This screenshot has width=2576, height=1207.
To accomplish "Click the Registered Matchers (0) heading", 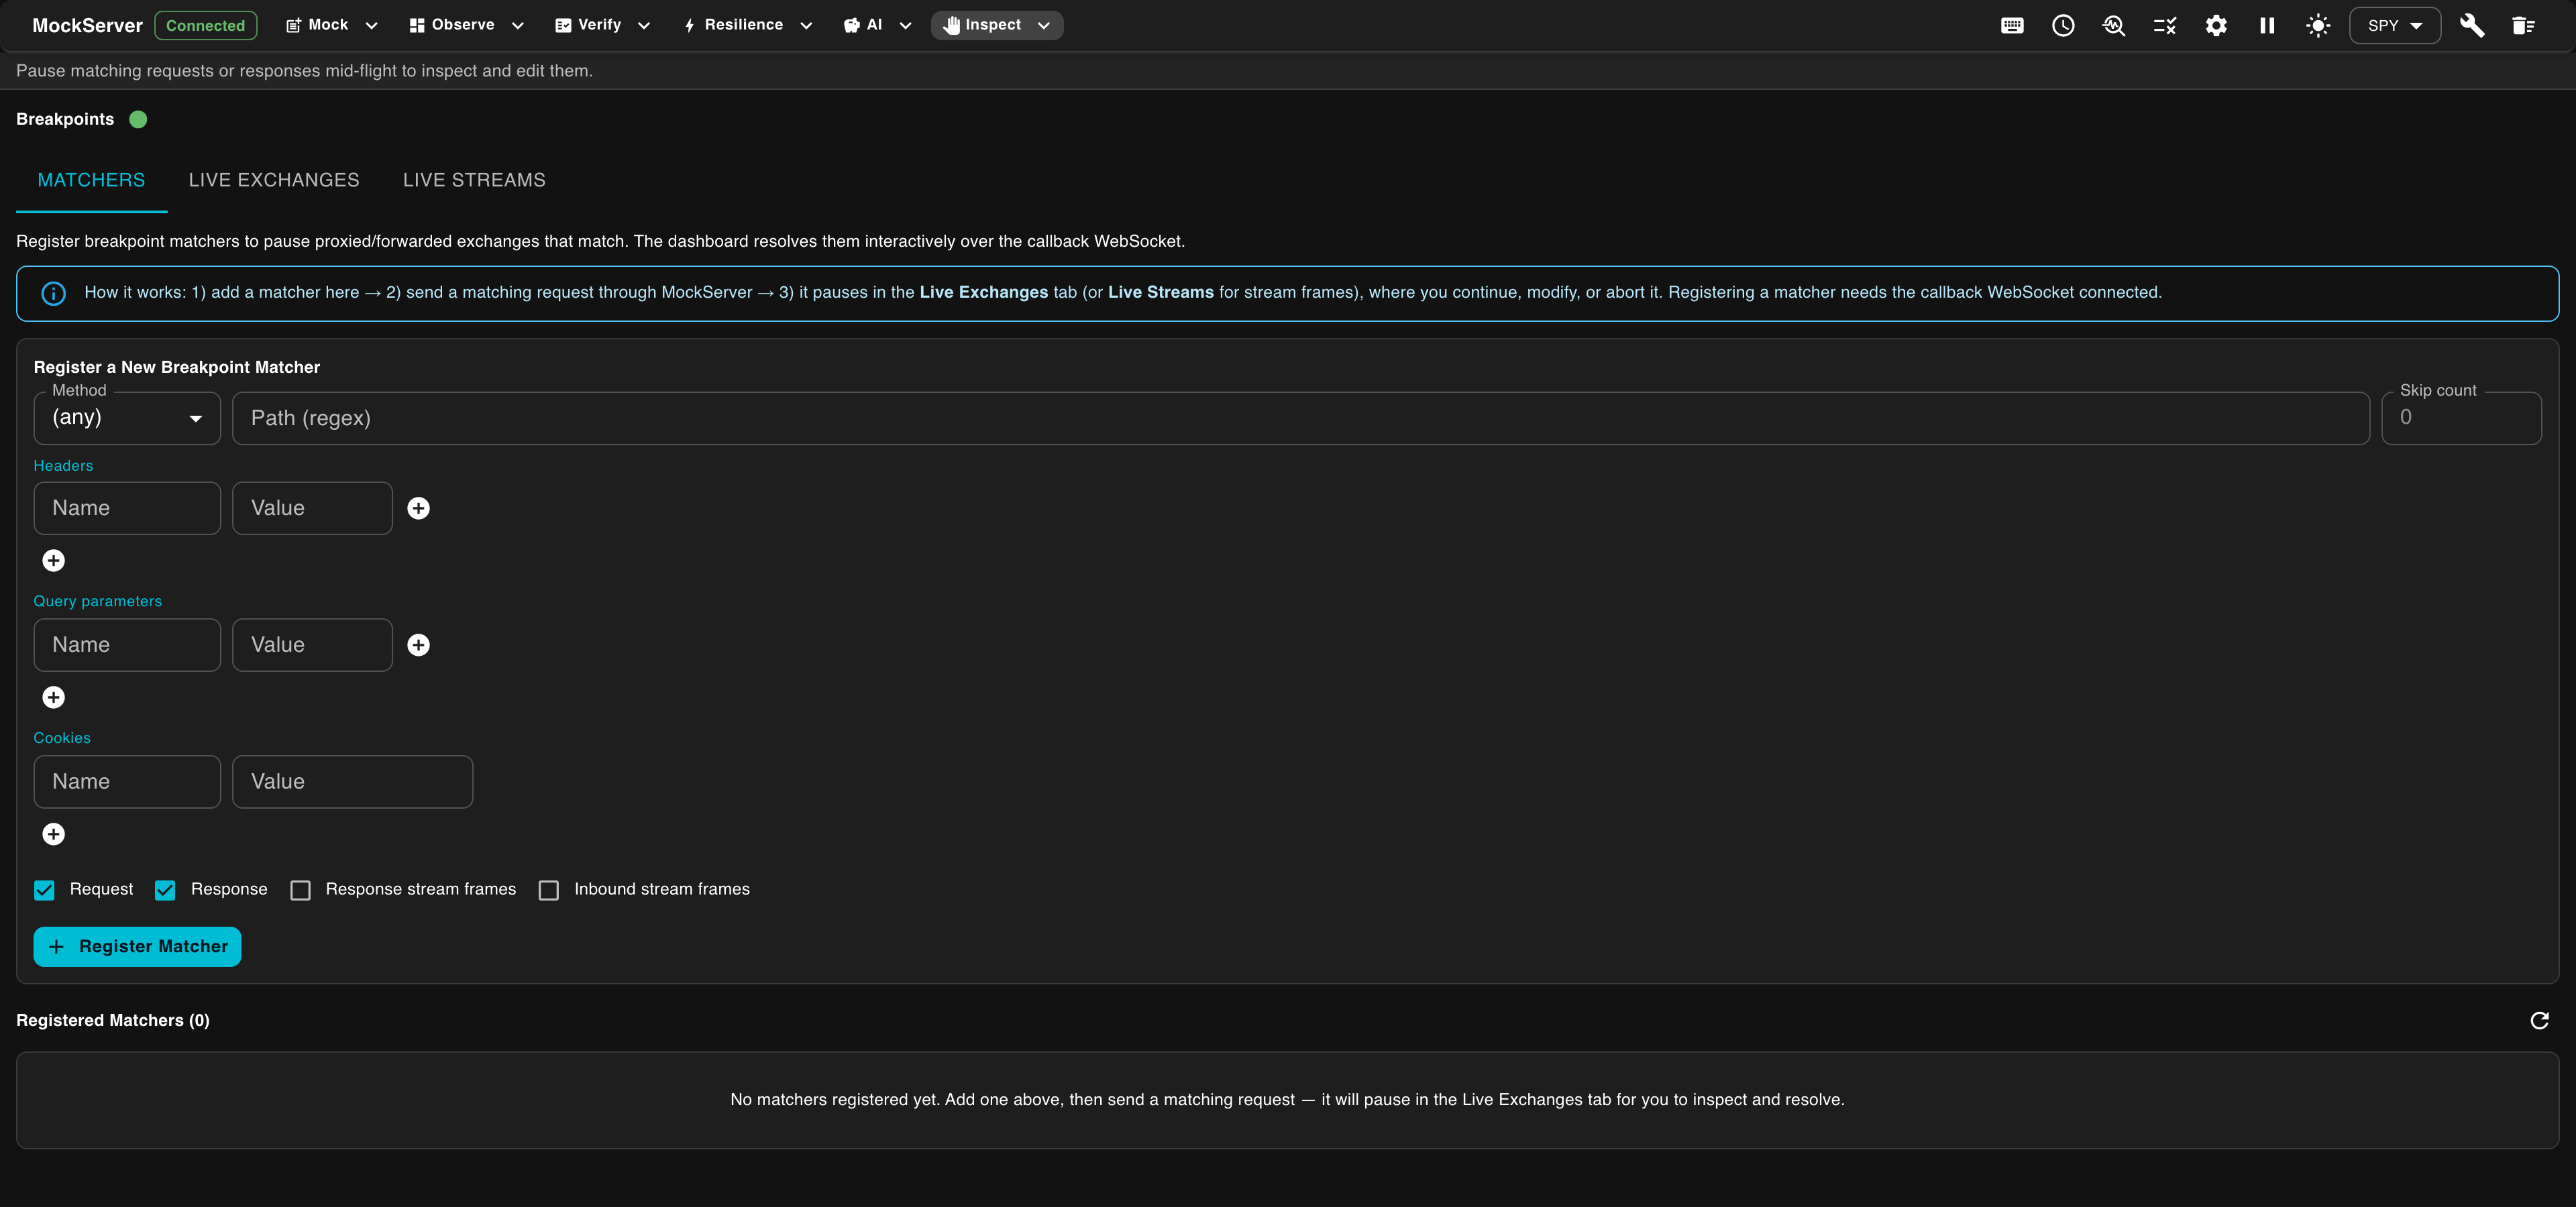I will coord(113,1020).
